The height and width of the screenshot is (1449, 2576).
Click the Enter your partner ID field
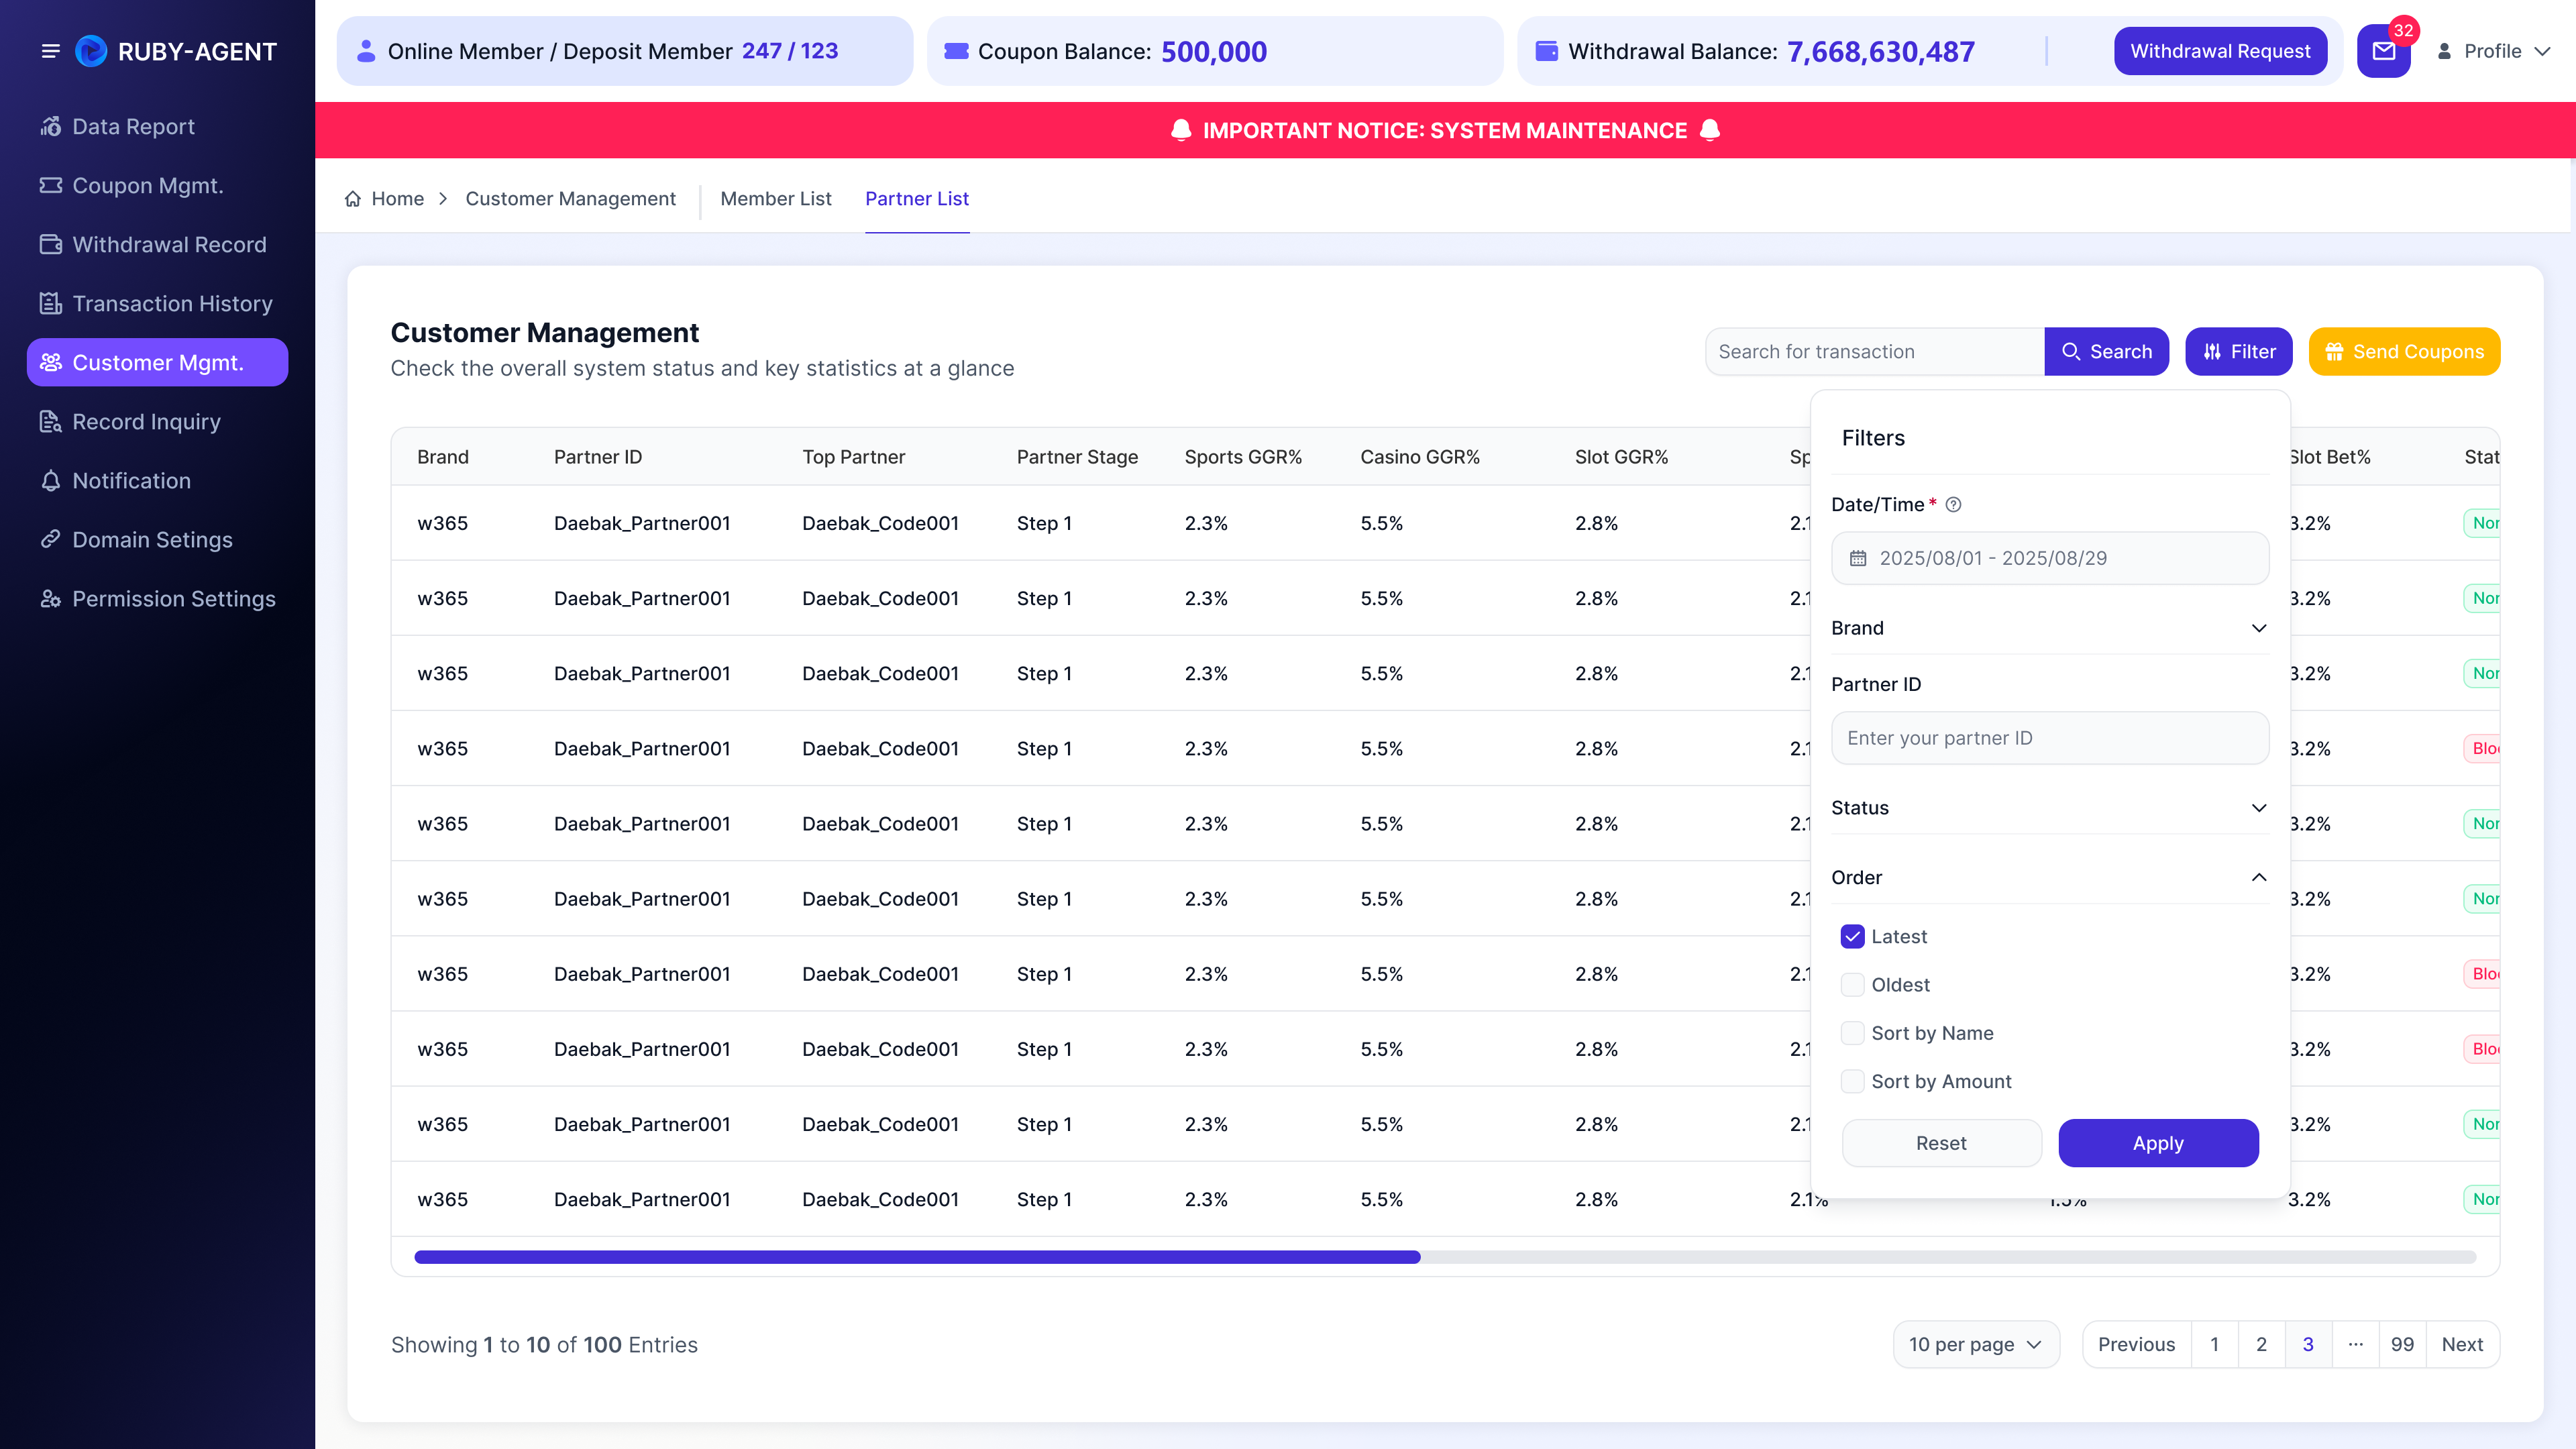click(x=2049, y=738)
